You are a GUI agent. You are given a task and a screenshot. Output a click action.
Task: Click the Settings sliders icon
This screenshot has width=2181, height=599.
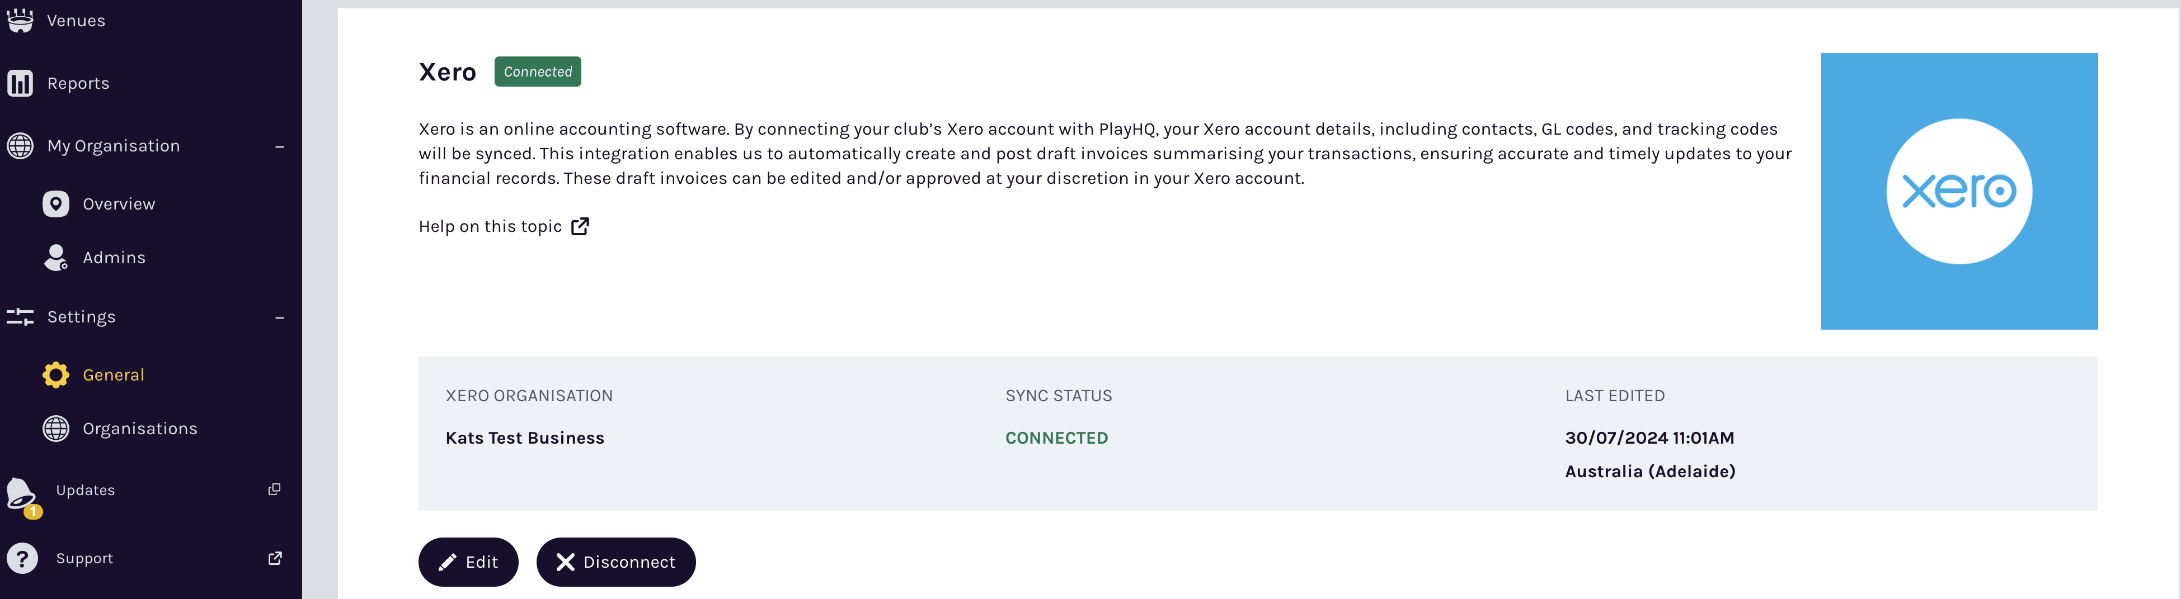pos(20,316)
